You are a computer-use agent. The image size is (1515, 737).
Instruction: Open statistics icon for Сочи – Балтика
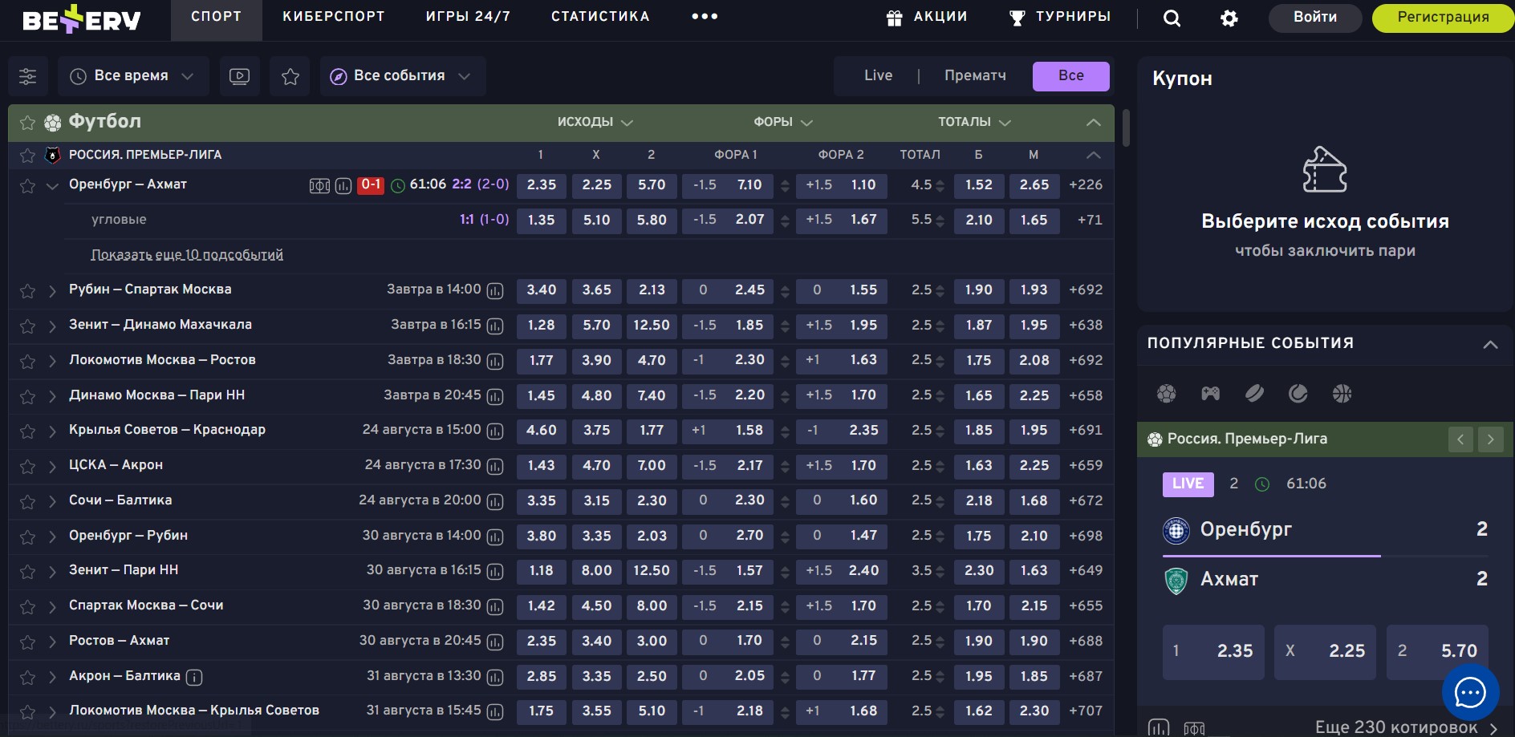(495, 502)
